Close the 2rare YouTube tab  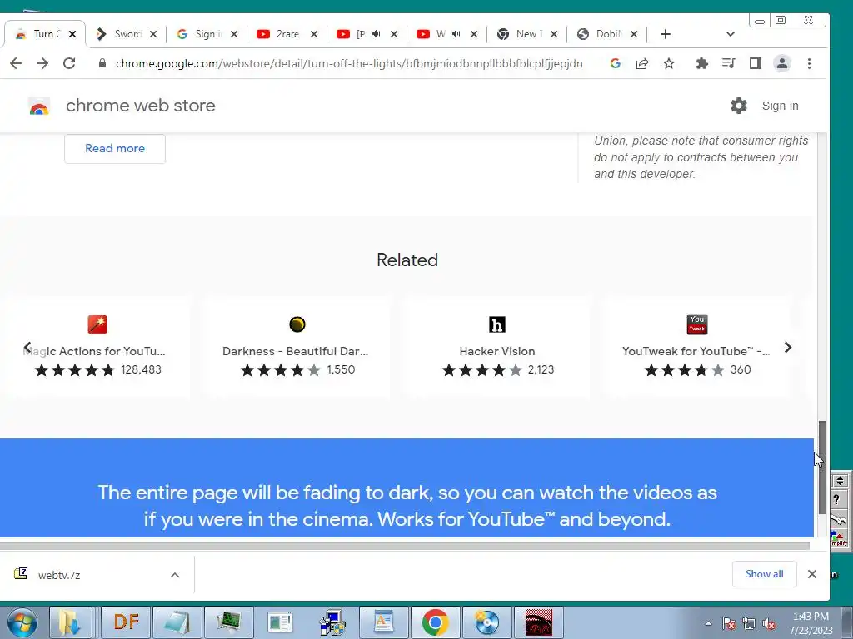pos(314,34)
